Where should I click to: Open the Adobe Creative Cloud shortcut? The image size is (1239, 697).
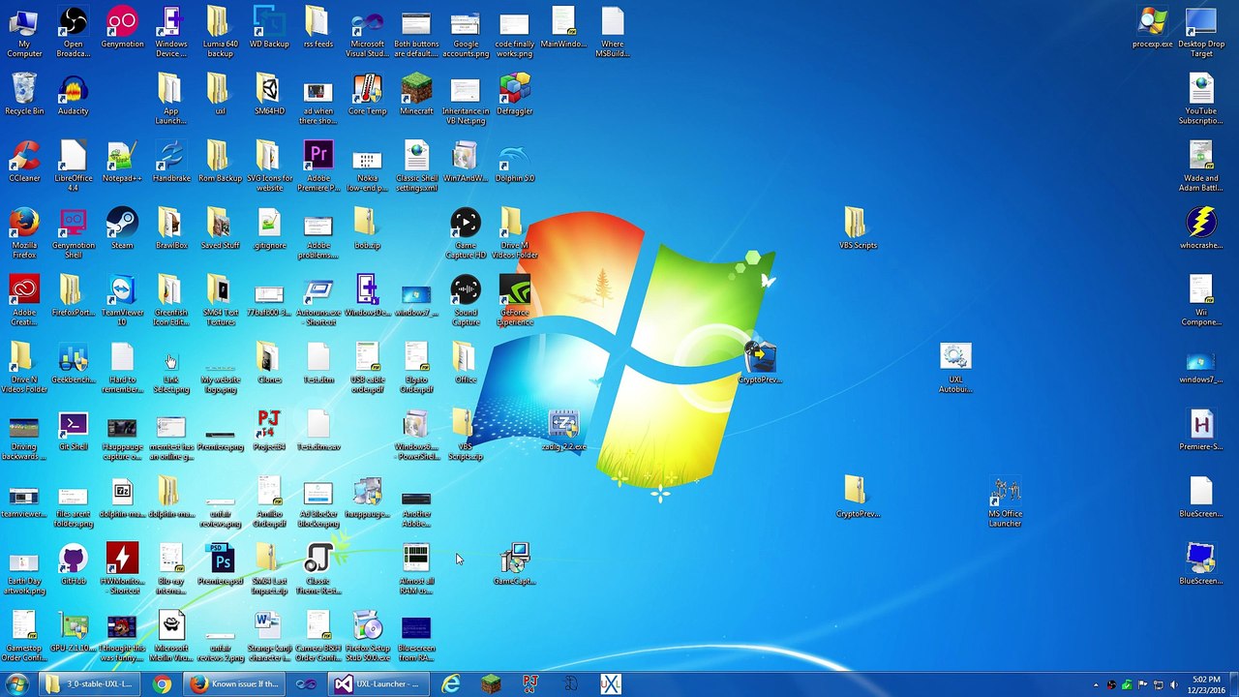click(24, 300)
